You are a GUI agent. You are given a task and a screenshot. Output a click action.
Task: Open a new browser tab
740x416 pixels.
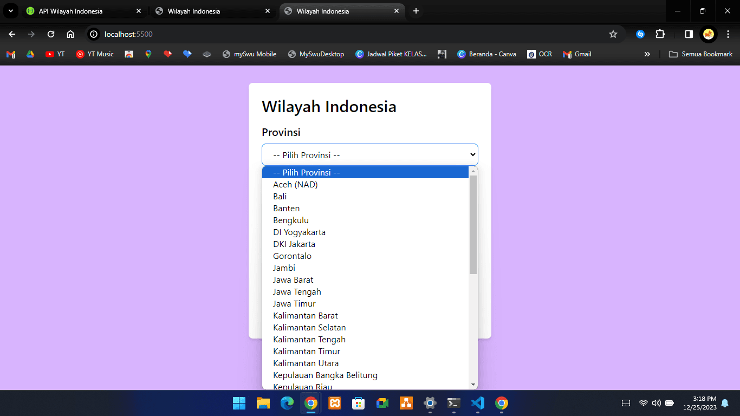(416, 11)
